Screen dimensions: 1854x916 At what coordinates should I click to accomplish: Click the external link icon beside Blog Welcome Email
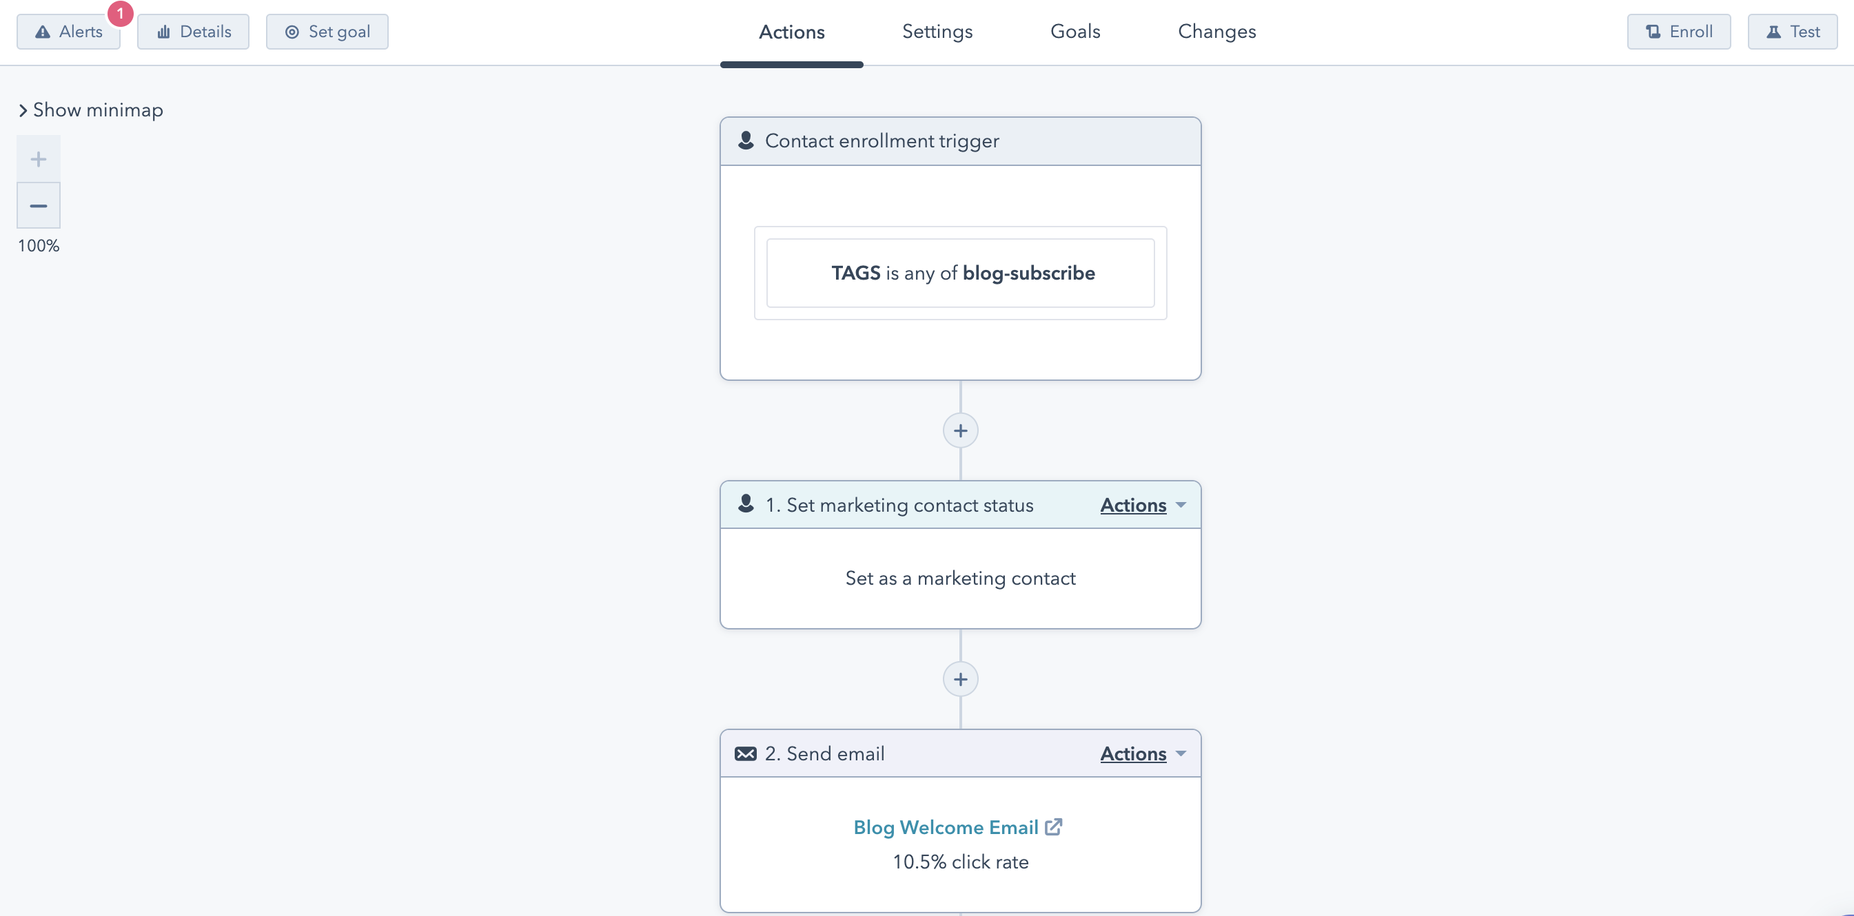coord(1053,827)
